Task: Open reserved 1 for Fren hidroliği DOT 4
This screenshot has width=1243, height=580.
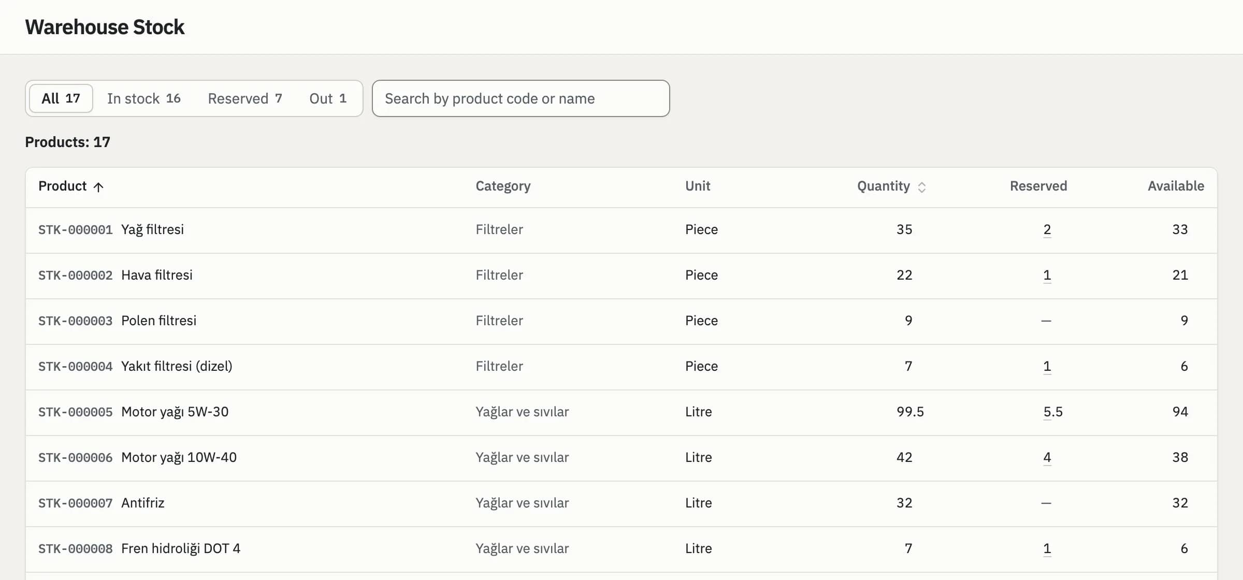Action: [1047, 548]
